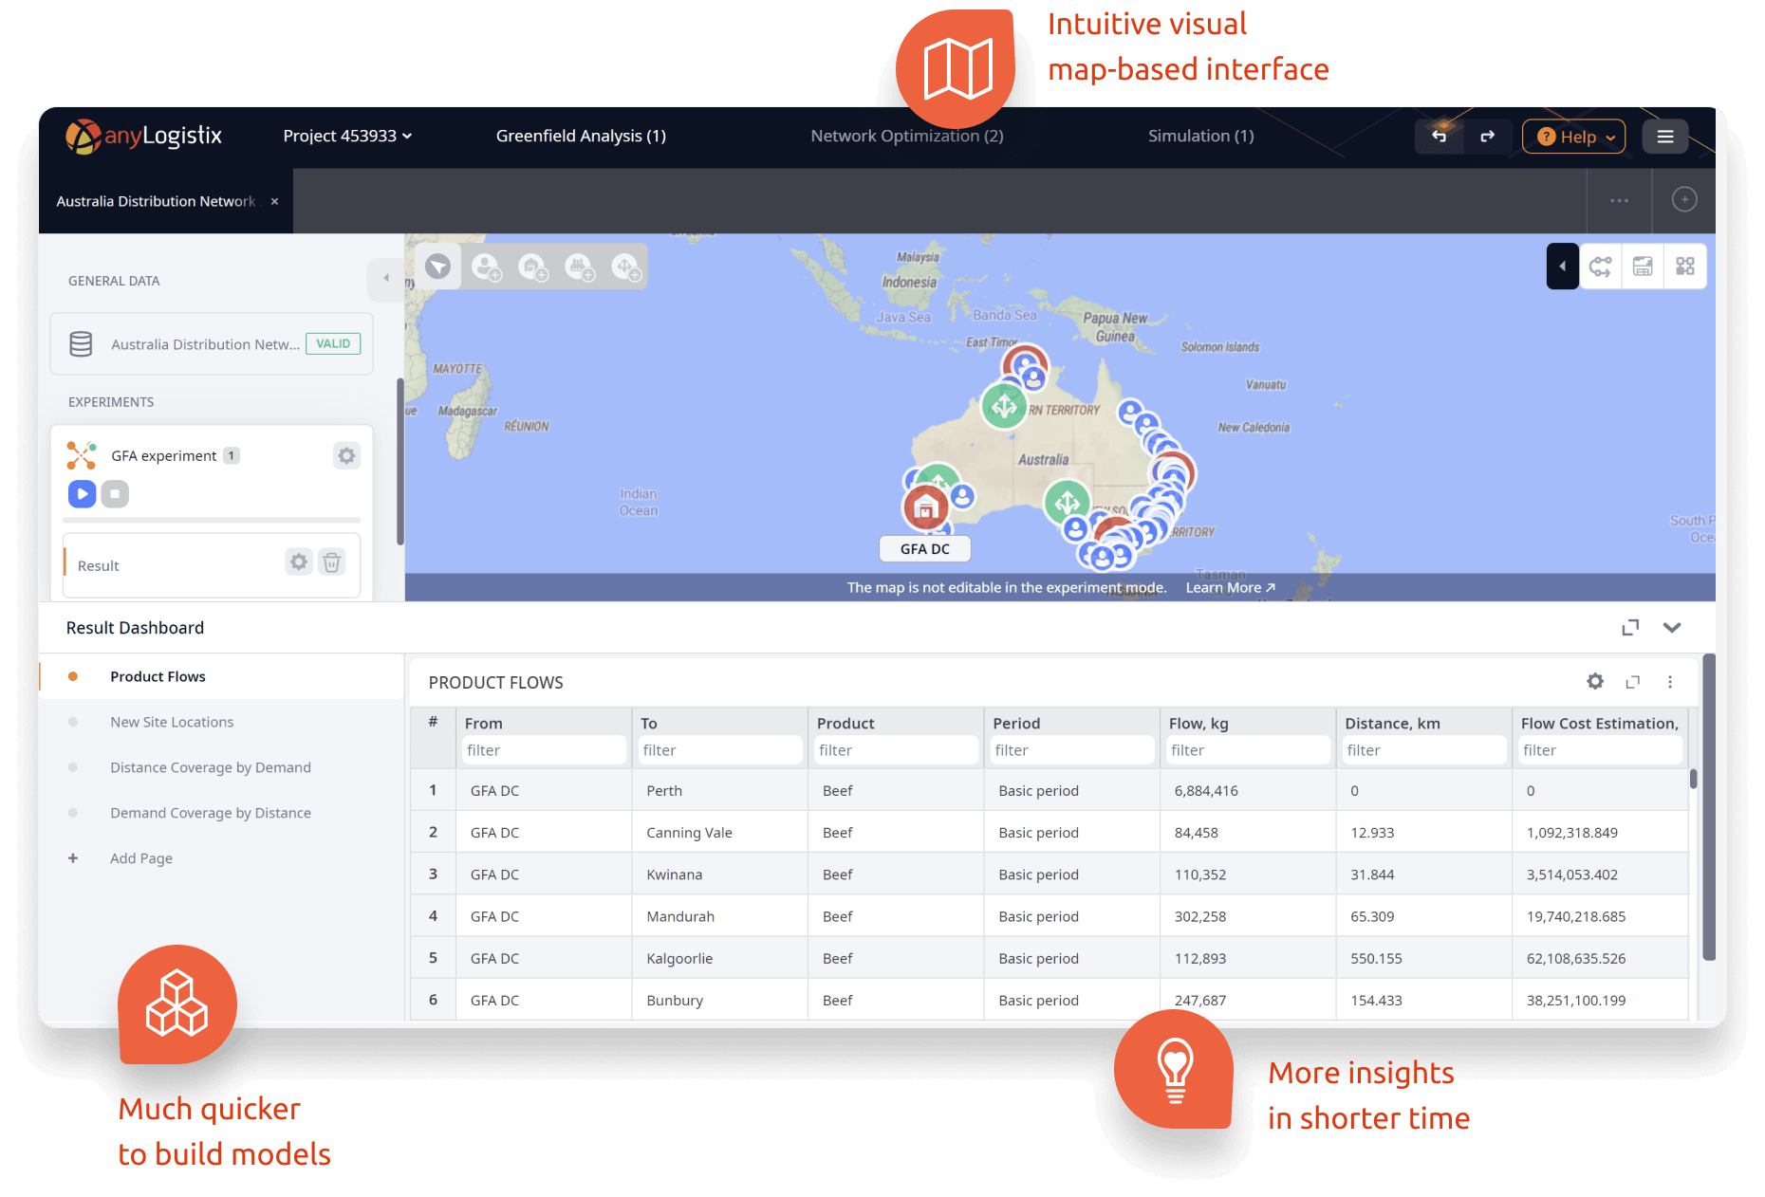Viewport: 1765px width, 1197px height.
Task: Click the Learn More link
Action: click(x=1230, y=588)
